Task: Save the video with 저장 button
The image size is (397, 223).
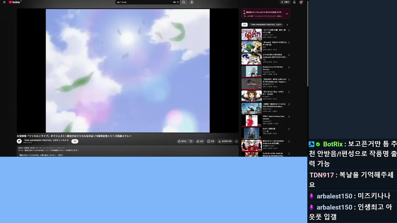Action: pos(211,141)
